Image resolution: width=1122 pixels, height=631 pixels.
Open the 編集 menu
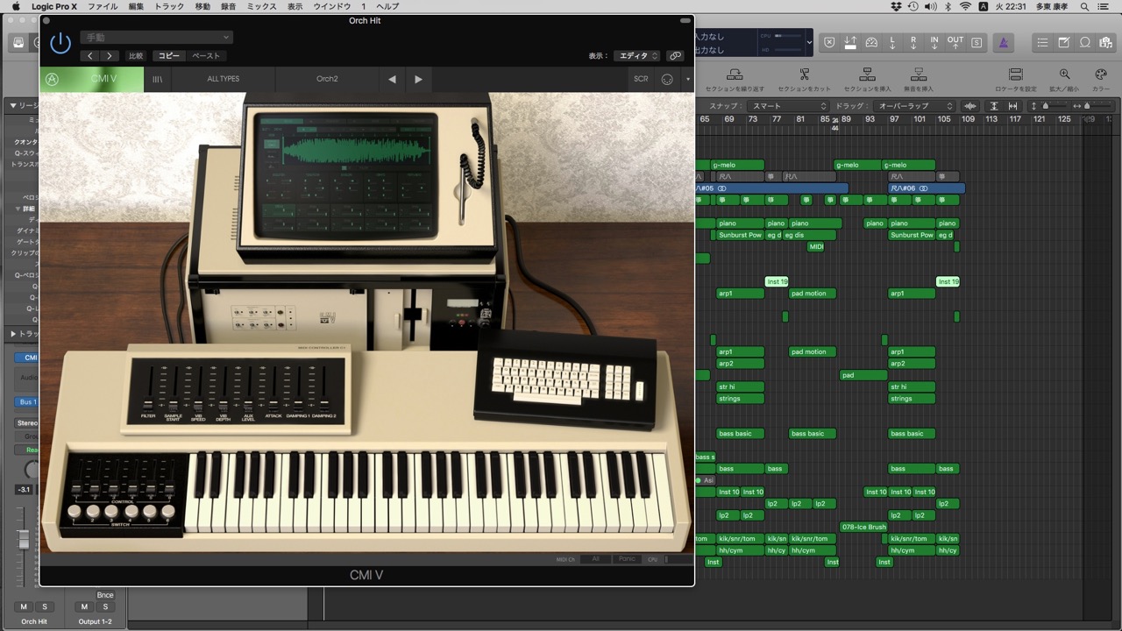coord(136,6)
